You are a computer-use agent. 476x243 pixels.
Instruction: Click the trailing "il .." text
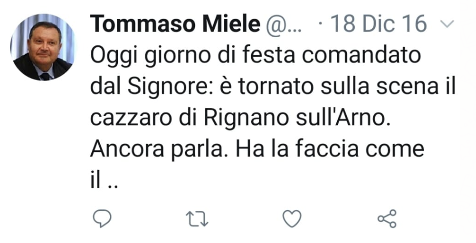click(x=105, y=182)
